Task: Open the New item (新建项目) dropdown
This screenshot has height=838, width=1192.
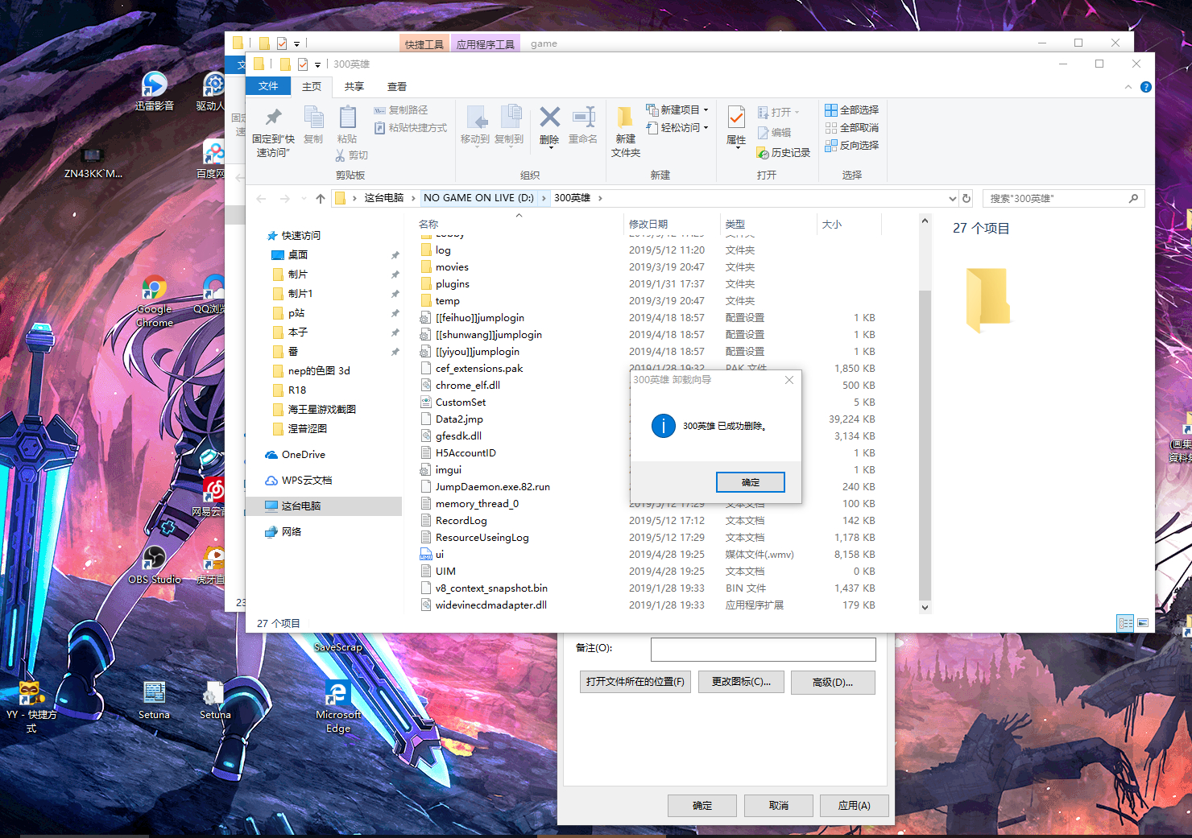Action: tap(677, 110)
